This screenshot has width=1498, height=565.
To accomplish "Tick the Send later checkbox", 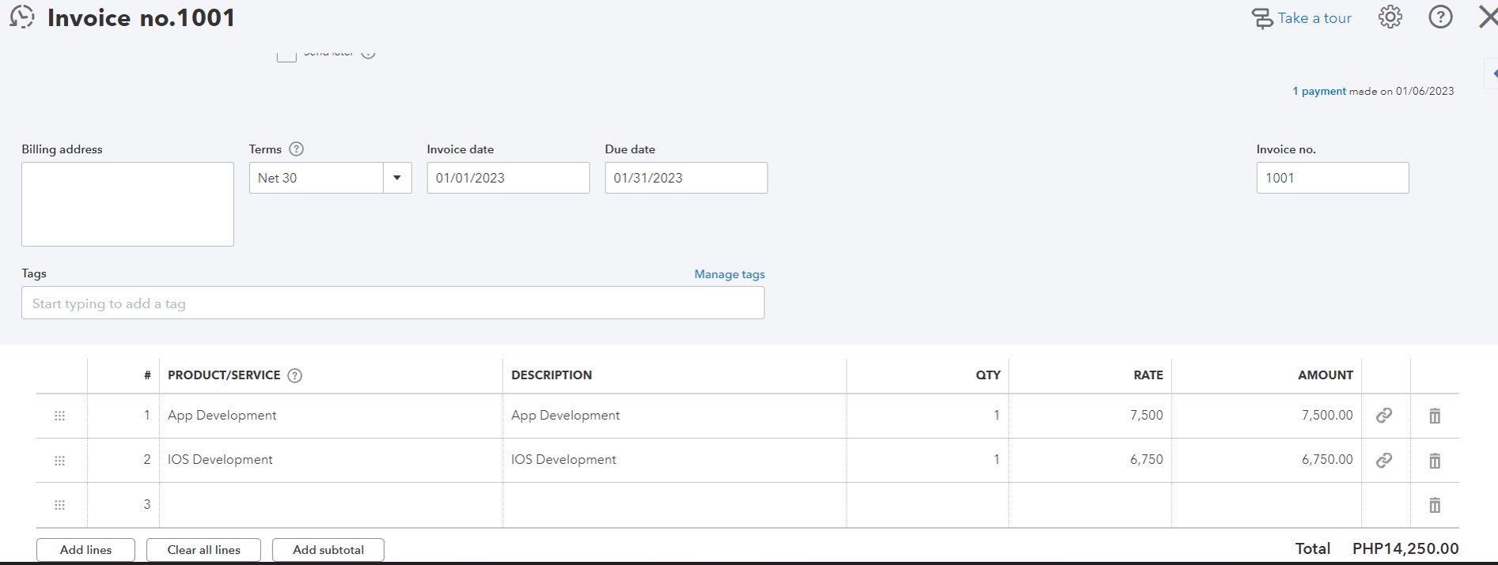I will click(286, 55).
